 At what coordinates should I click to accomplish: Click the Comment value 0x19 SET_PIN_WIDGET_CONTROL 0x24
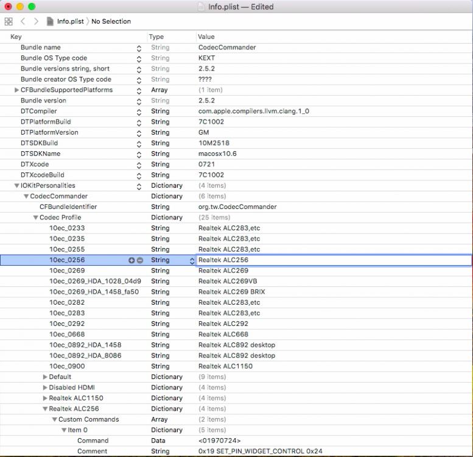tap(261, 452)
